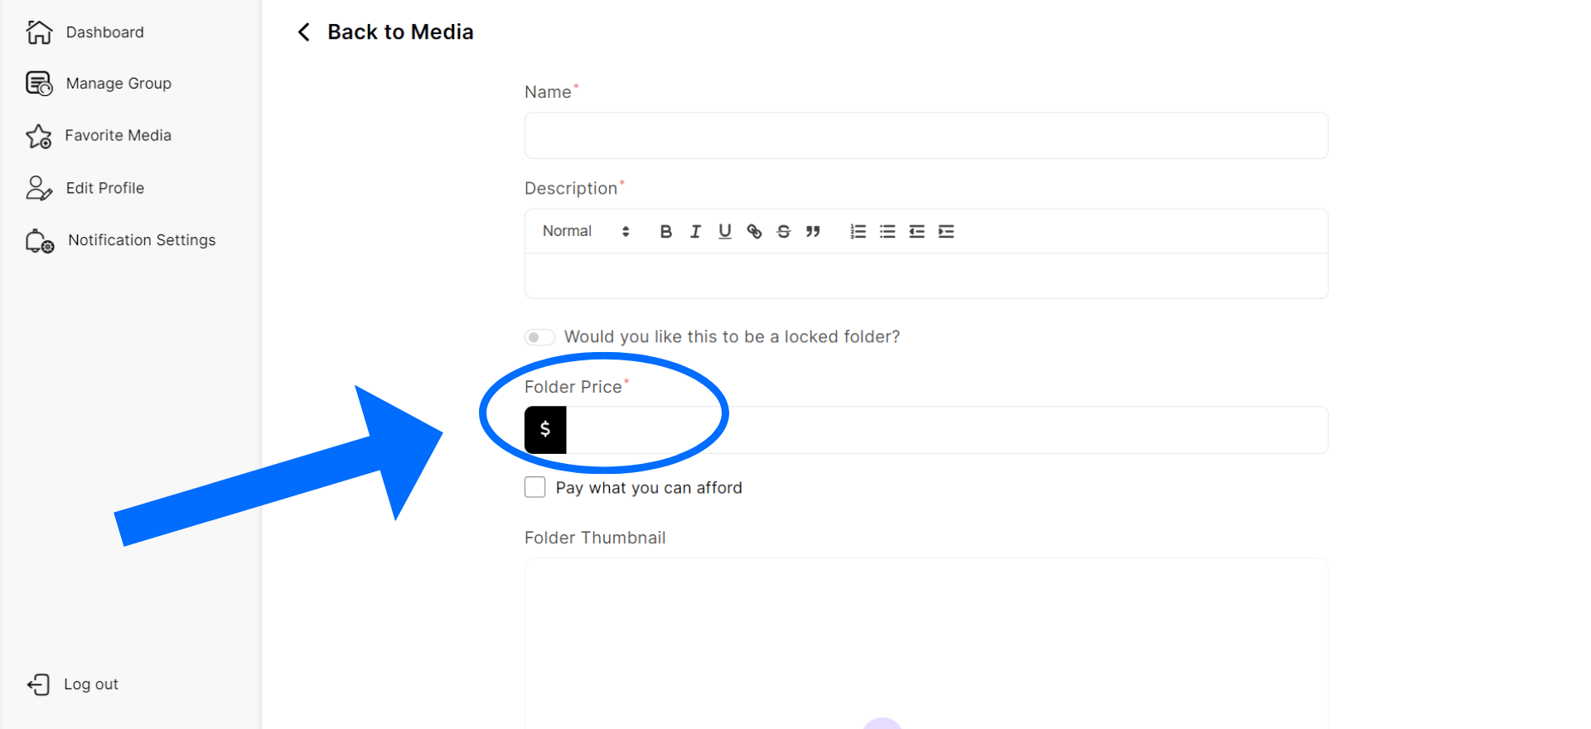Log out from the sidebar
1591x729 pixels.
pyautogui.click(x=90, y=684)
